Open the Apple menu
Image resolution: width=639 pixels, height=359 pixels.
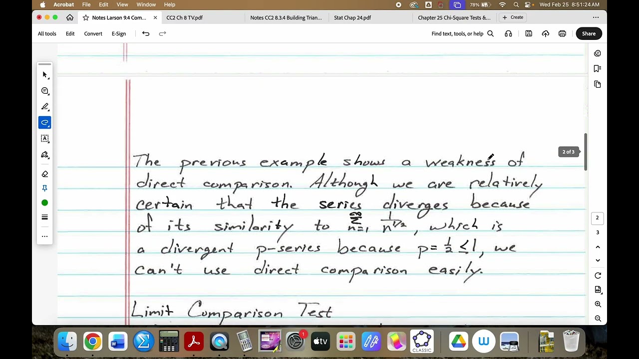[42, 4]
